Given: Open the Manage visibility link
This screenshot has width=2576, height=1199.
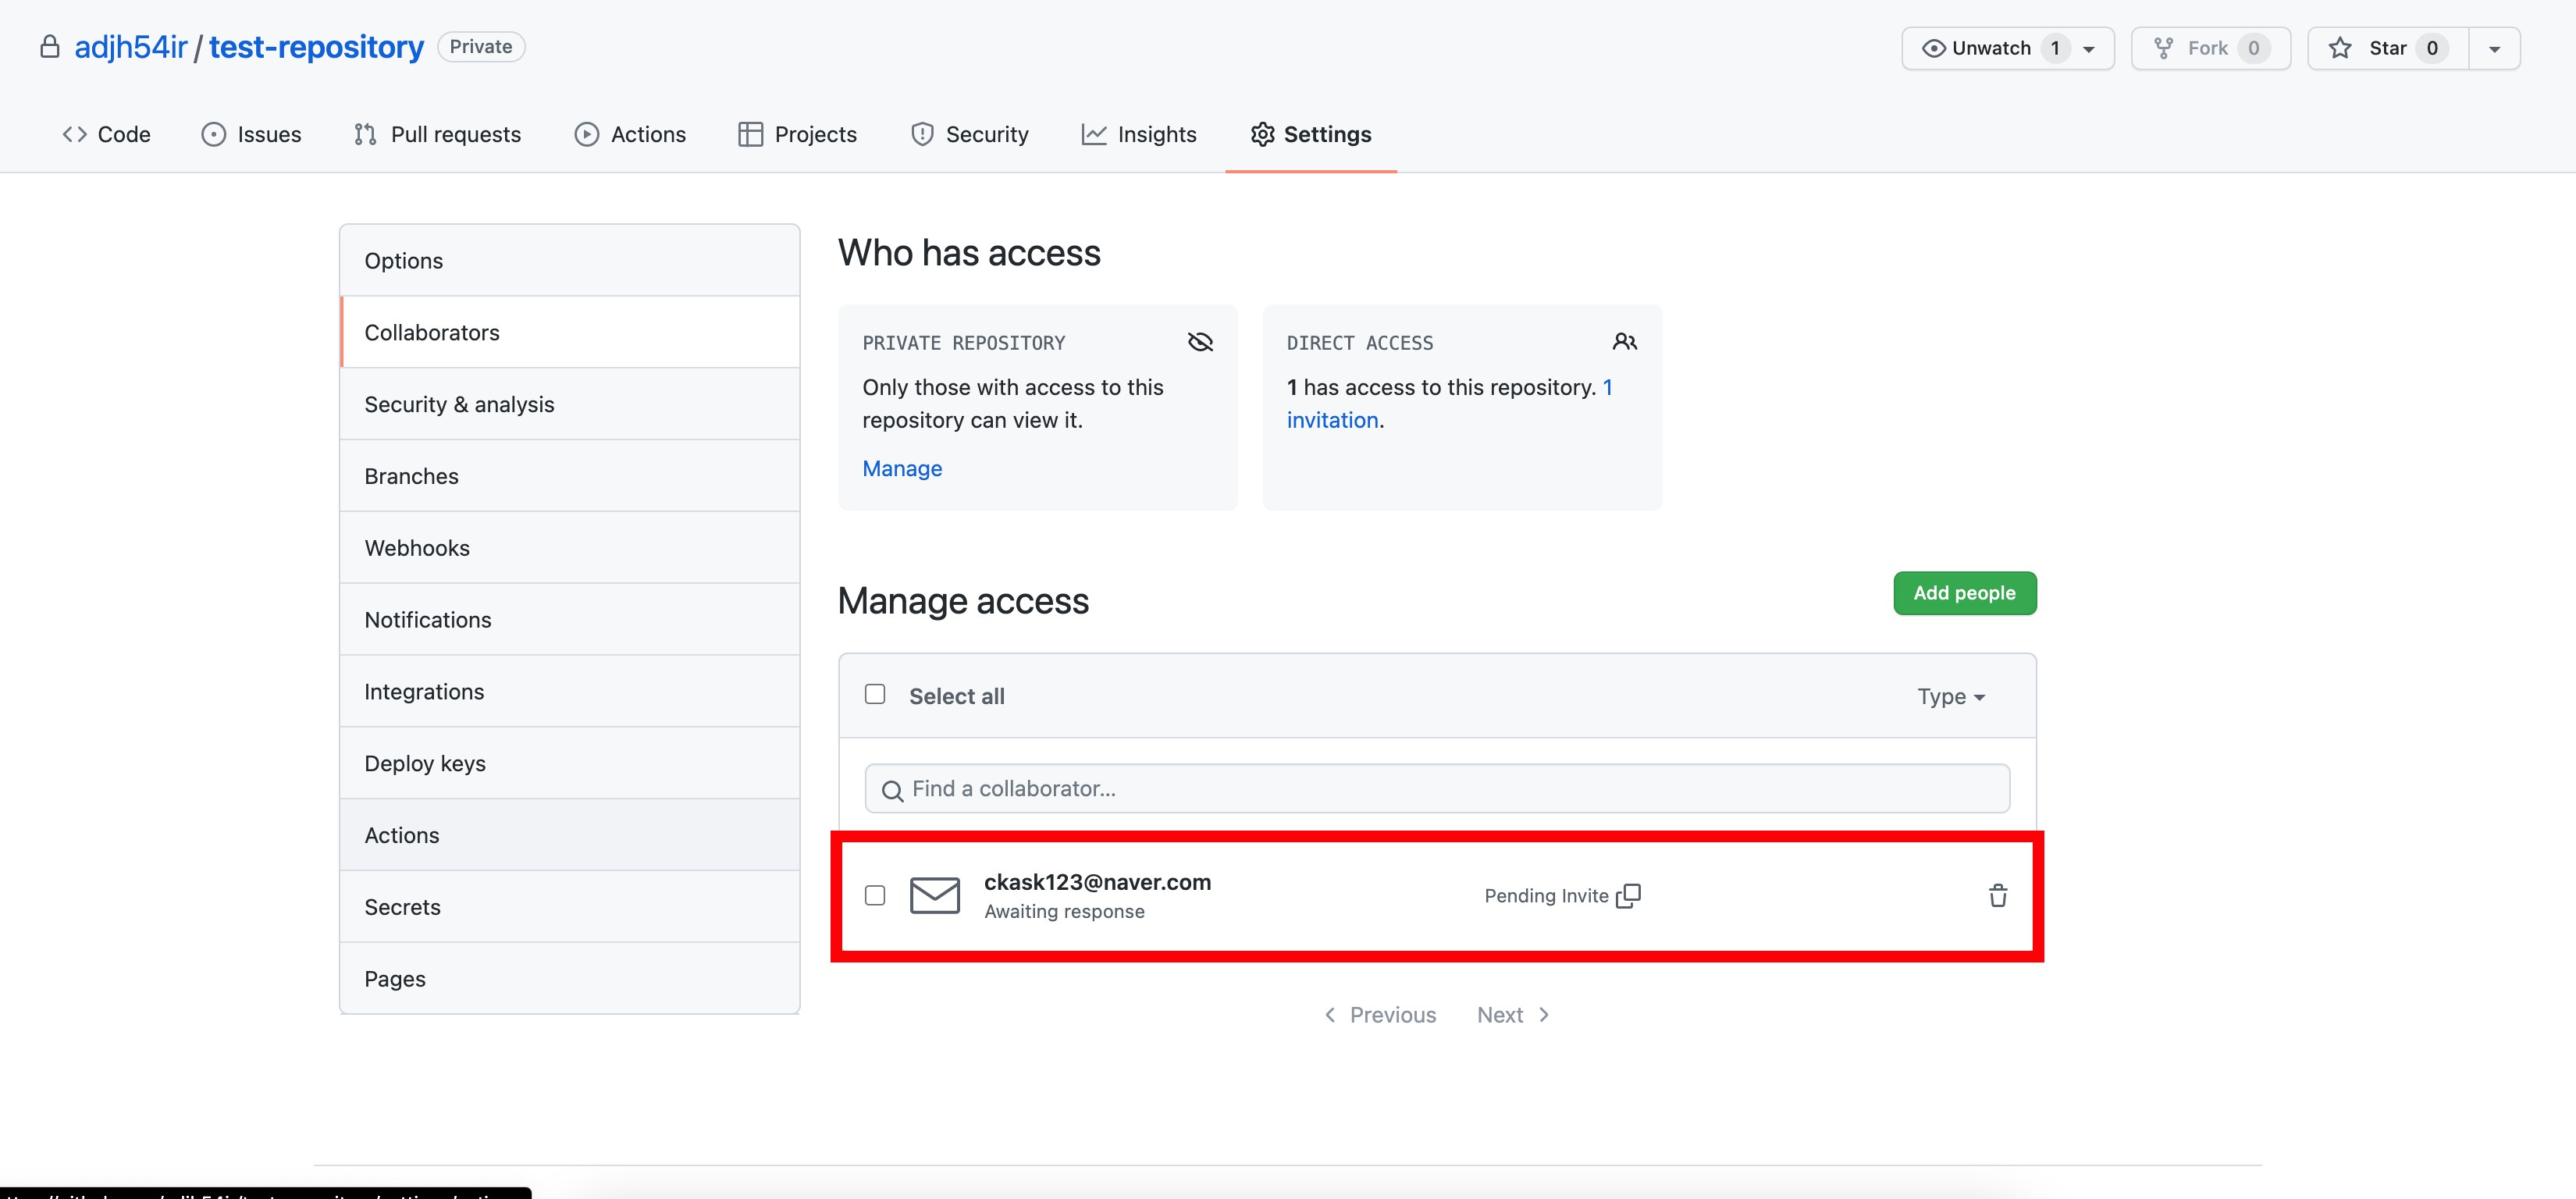Looking at the screenshot, I should [901, 468].
